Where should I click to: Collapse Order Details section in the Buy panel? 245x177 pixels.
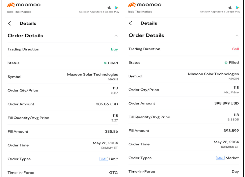(x=116, y=36)
